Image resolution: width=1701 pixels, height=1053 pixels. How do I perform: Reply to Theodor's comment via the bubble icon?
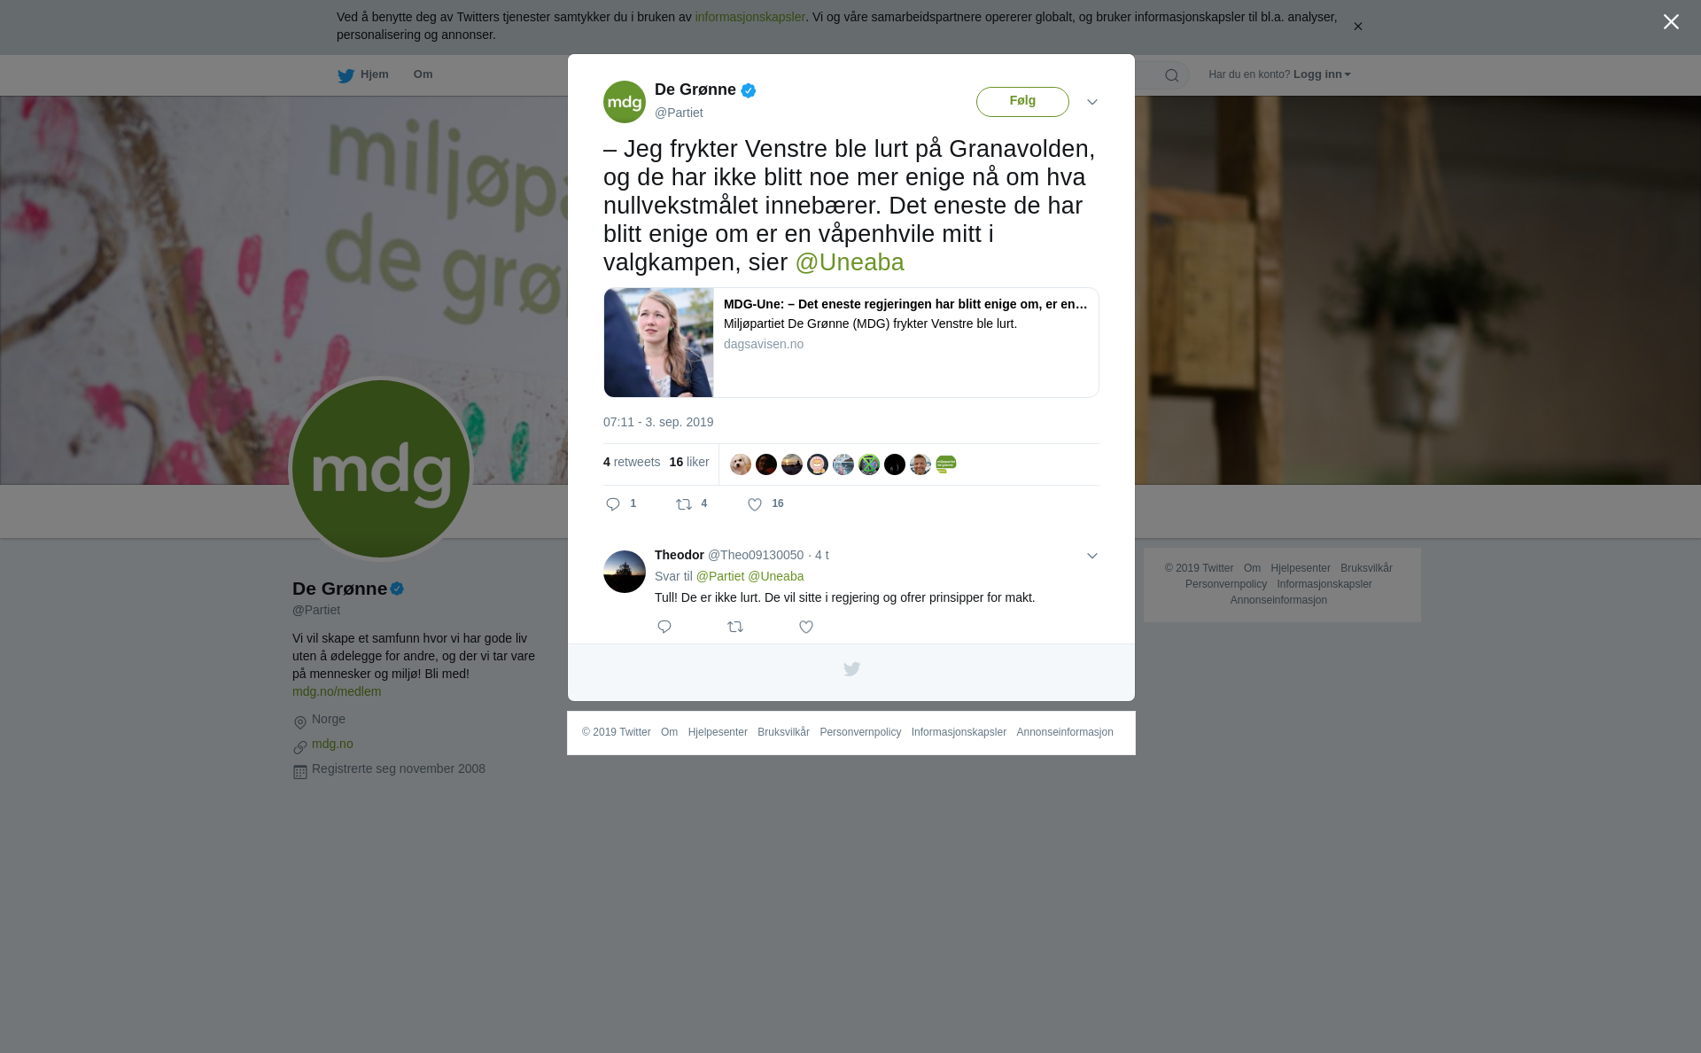pos(664,627)
